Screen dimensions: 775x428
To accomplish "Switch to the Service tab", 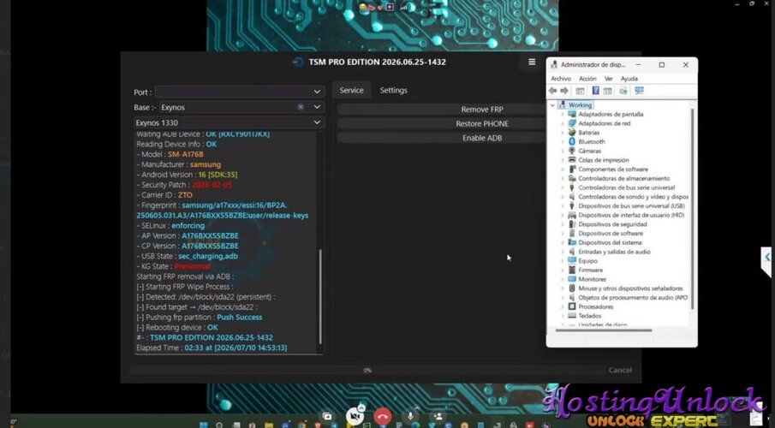I will coord(351,91).
